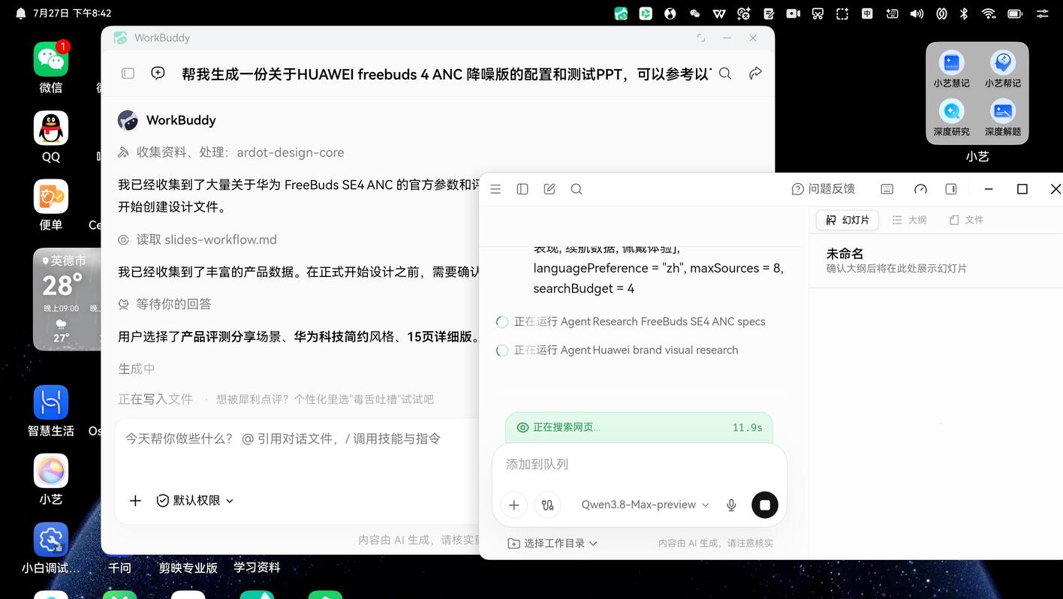Click the speedometer gauge icon
Viewport: 1063px width, 599px height.
click(920, 189)
